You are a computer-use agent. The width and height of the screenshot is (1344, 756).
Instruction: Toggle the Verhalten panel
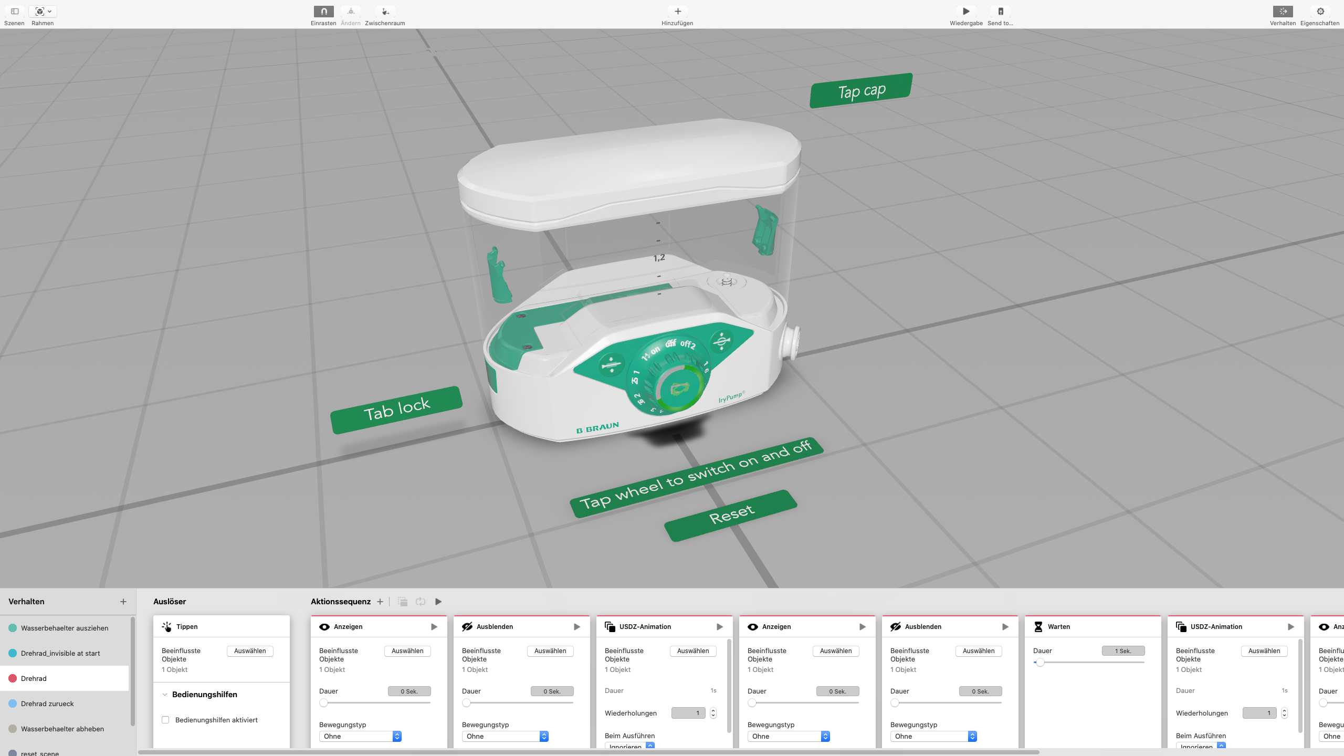point(1283,12)
